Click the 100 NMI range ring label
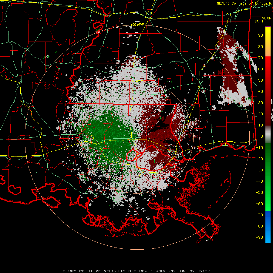Image resolution: width=273 pixels, height=273 pixels. (137, 25)
